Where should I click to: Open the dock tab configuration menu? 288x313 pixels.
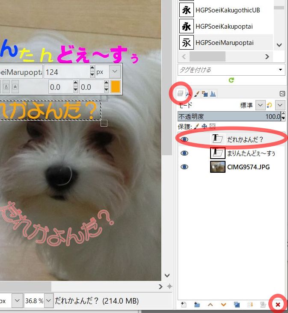pyautogui.click(x=282, y=93)
